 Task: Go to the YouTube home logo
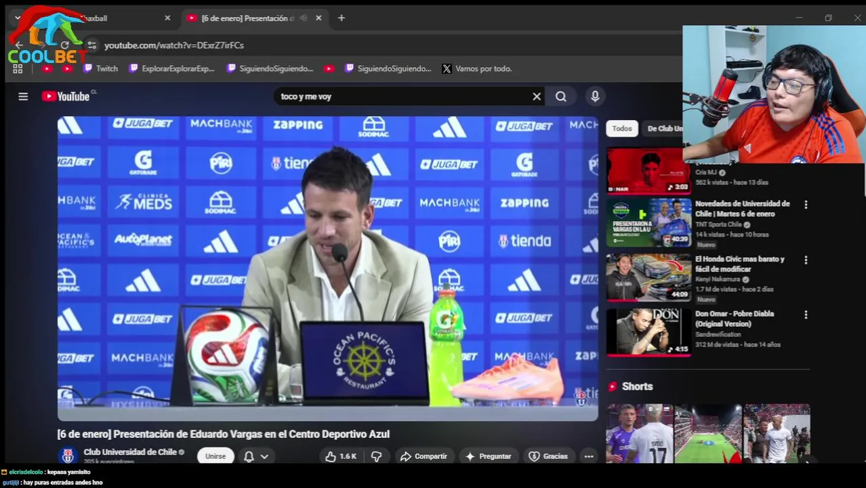click(x=66, y=96)
